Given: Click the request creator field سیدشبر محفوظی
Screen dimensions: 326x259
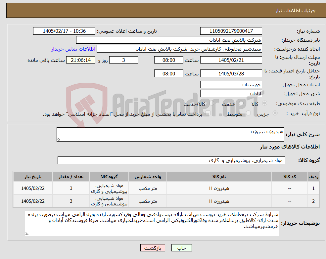Looking at the screenshot, I should tap(179, 49).
